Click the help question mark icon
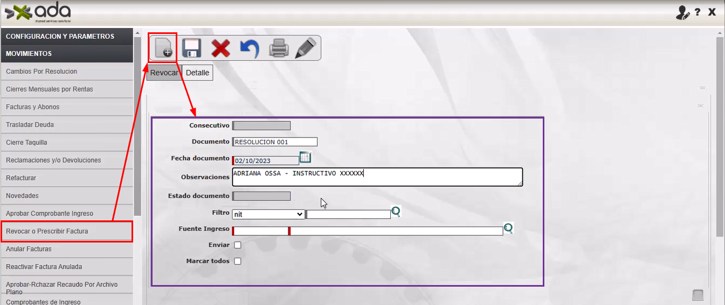Viewport: 725px width, 305px height. pos(698,12)
